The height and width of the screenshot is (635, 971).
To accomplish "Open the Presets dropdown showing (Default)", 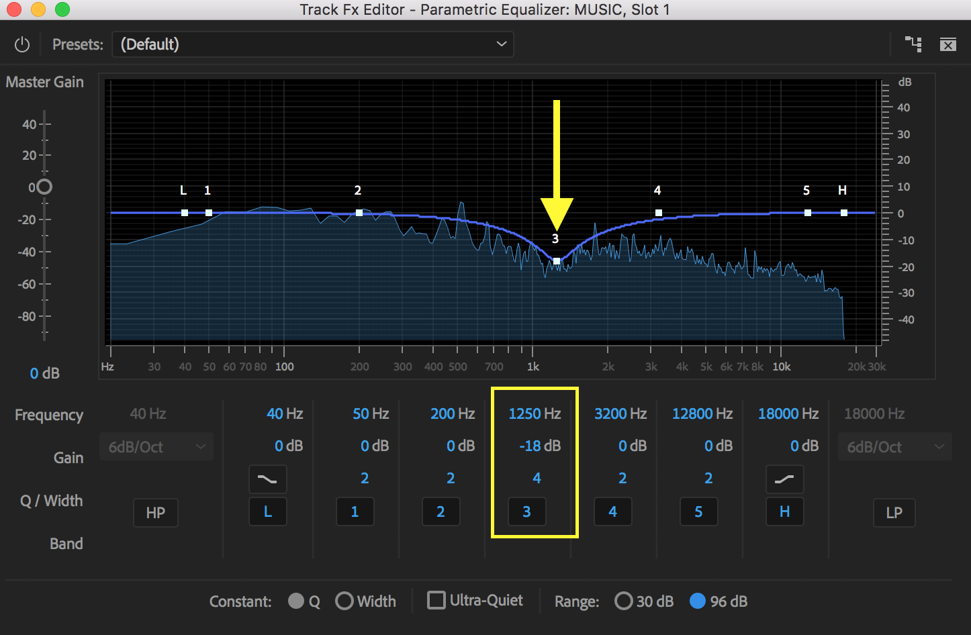I will [x=313, y=44].
